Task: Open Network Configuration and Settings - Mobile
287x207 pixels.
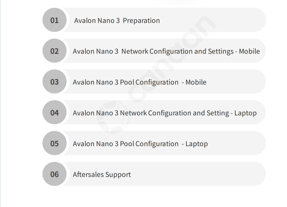Action: (166, 51)
